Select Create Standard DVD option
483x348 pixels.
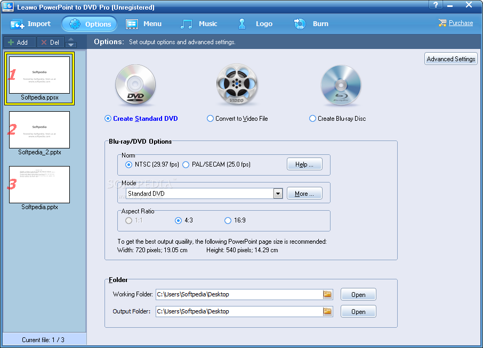point(141,118)
